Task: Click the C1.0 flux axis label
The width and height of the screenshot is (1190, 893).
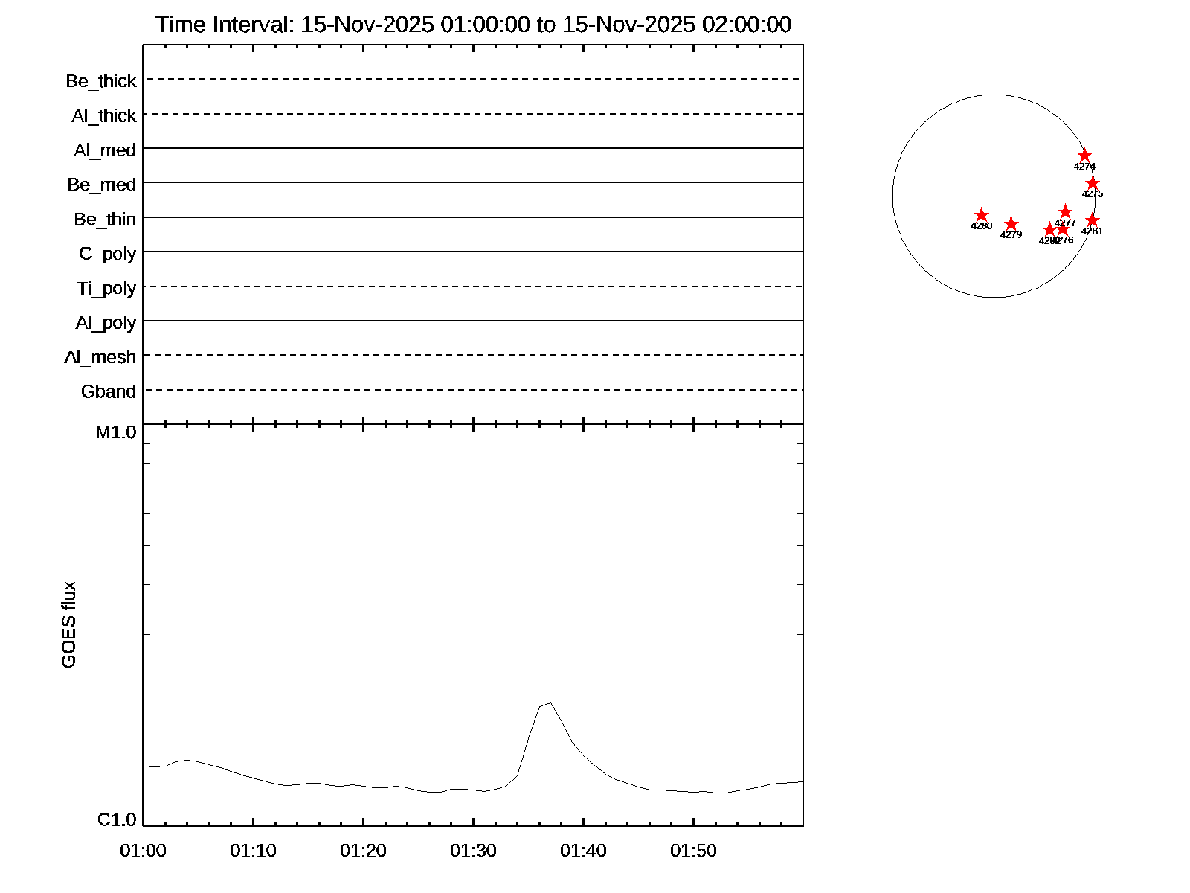Action: point(117,819)
